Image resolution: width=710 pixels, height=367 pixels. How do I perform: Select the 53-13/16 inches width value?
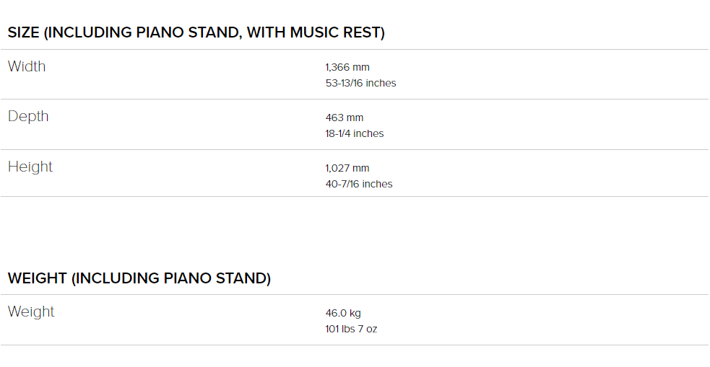click(x=360, y=83)
